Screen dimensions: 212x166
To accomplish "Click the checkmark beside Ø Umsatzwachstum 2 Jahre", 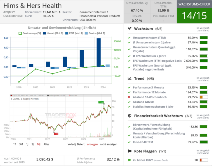I will 129,43.
